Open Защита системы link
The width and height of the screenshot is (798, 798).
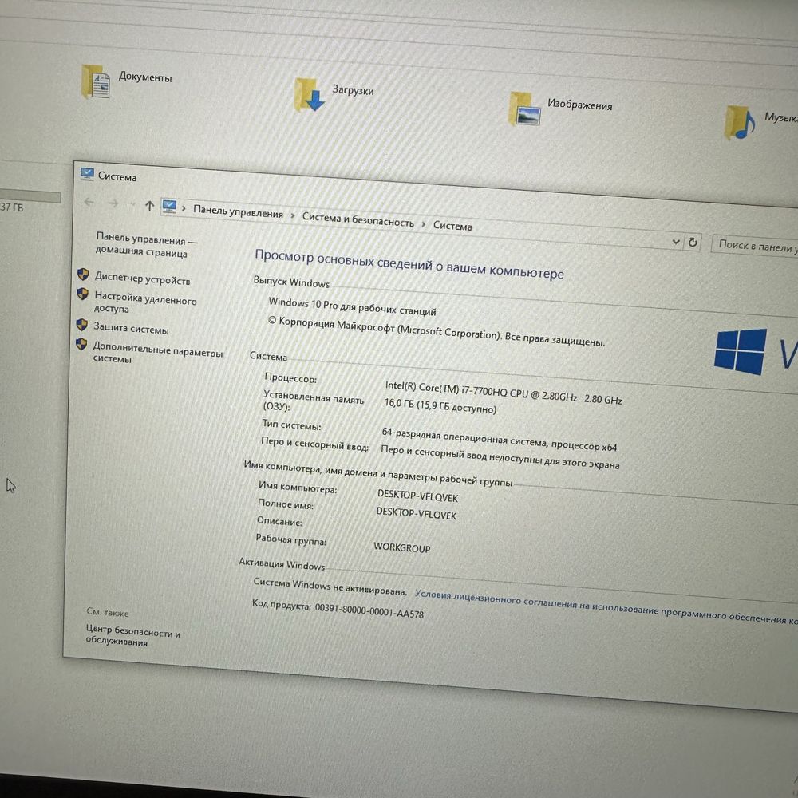click(x=131, y=328)
